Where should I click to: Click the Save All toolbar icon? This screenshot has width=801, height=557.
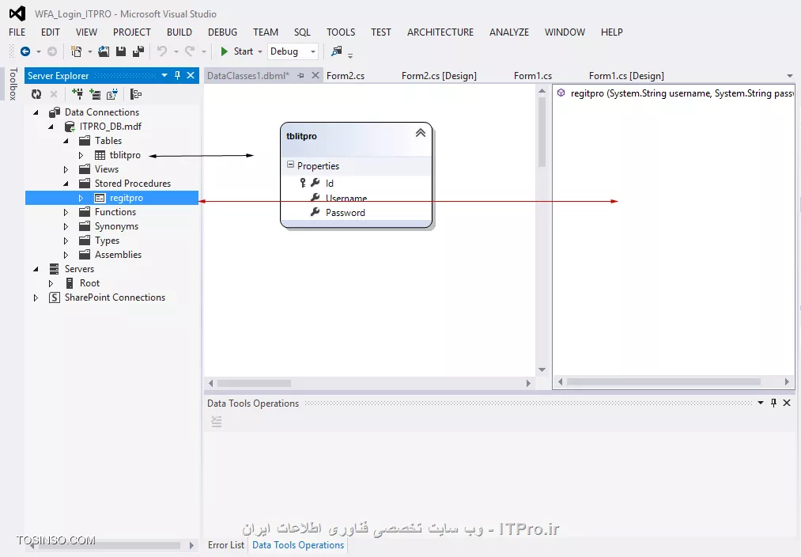[138, 51]
